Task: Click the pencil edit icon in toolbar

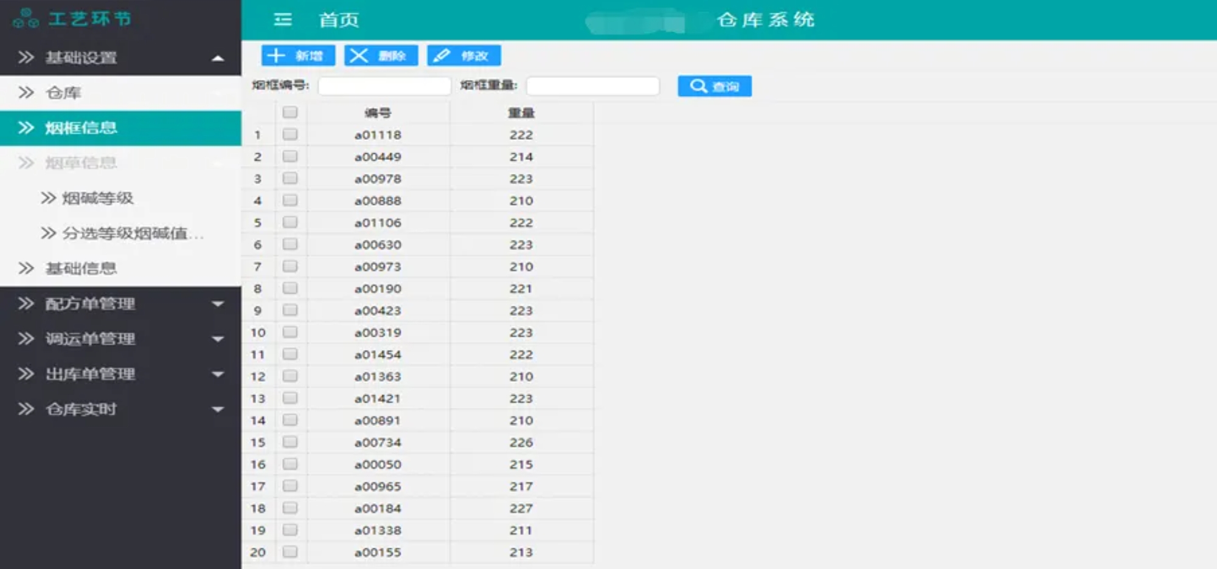Action: tap(442, 56)
